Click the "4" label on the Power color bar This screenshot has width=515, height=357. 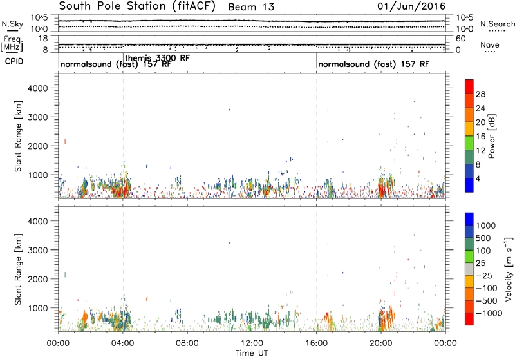(478, 179)
